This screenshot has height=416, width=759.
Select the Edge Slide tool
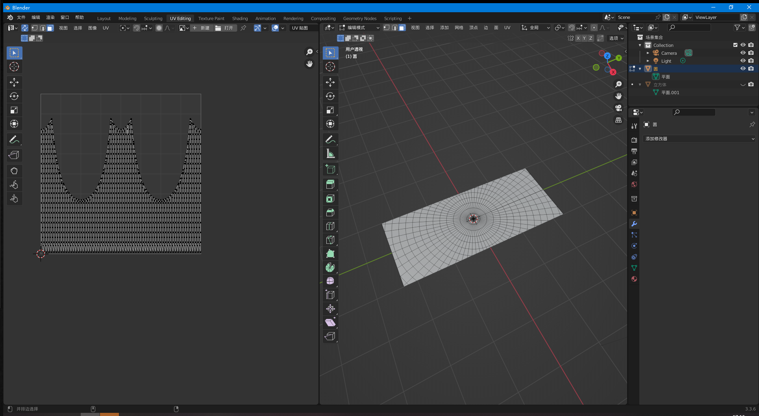point(330,295)
